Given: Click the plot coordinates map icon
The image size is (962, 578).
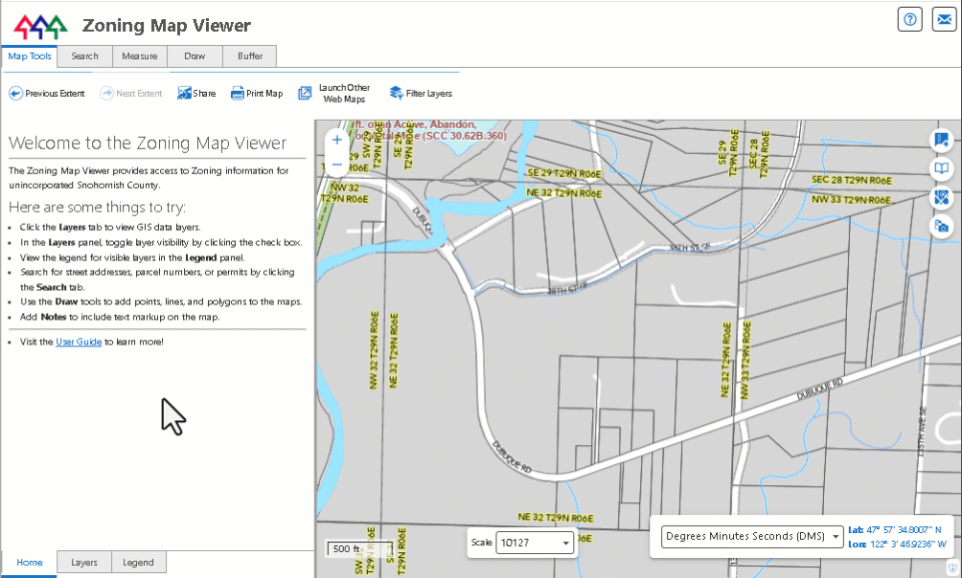Looking at the screenshot, I should [x=942, y=141].
